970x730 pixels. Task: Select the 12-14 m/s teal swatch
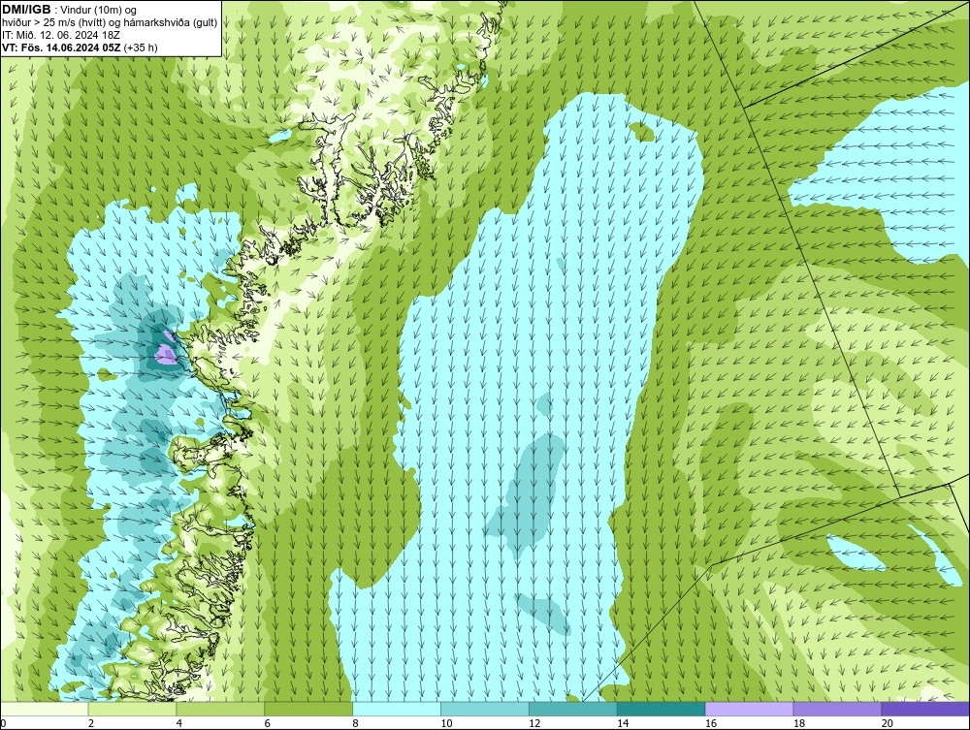[573, 709]
